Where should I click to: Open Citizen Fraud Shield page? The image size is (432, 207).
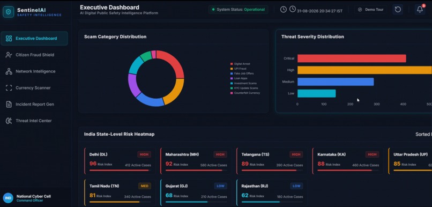(34, 55)
